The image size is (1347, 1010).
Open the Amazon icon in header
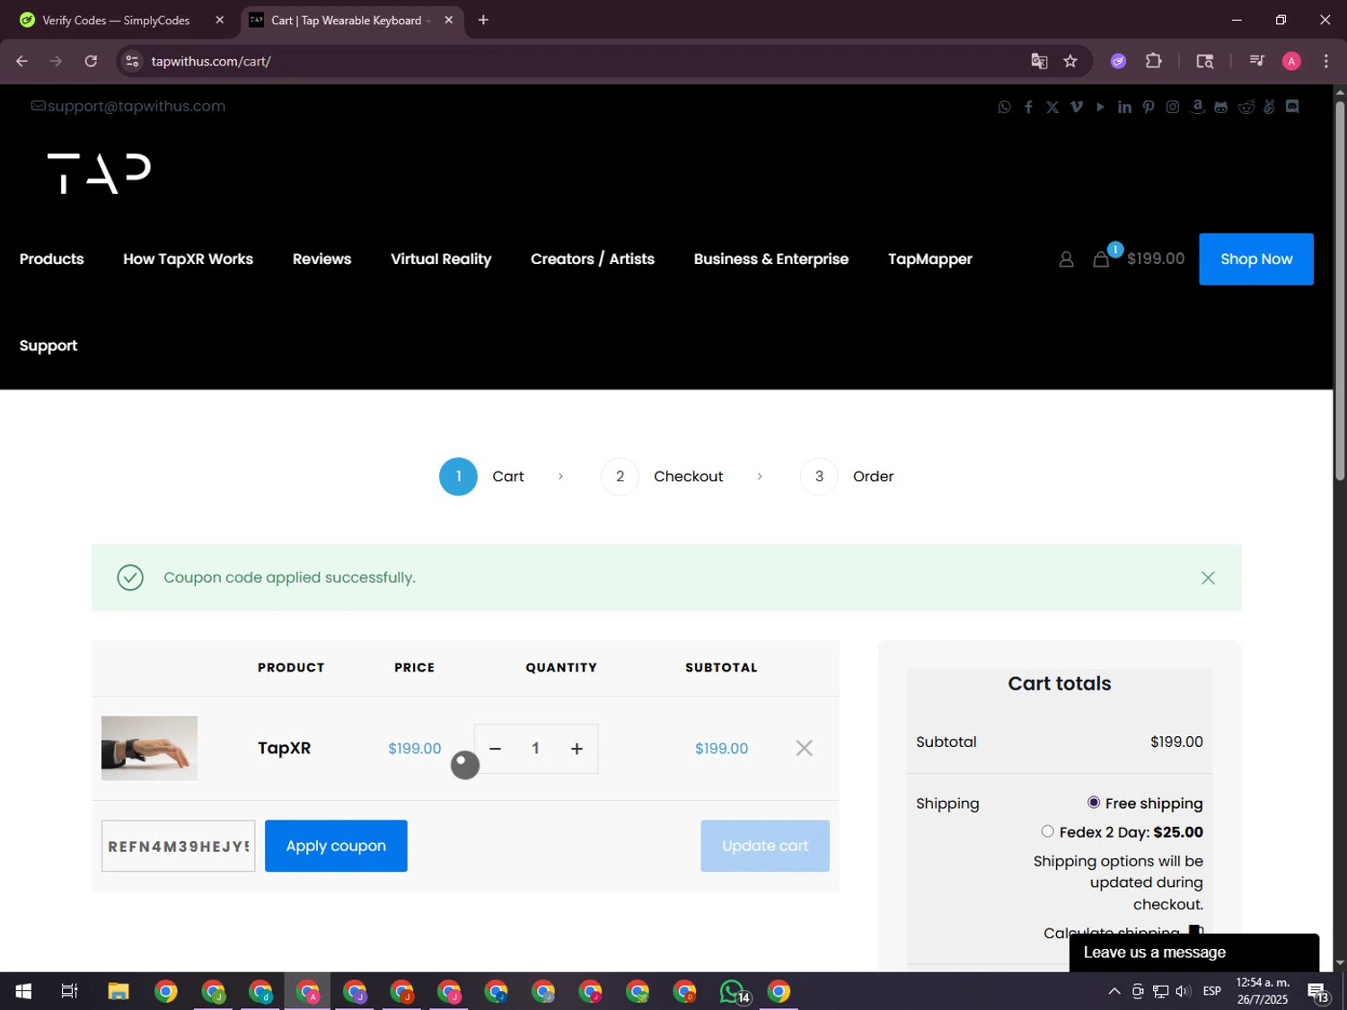1197,107
